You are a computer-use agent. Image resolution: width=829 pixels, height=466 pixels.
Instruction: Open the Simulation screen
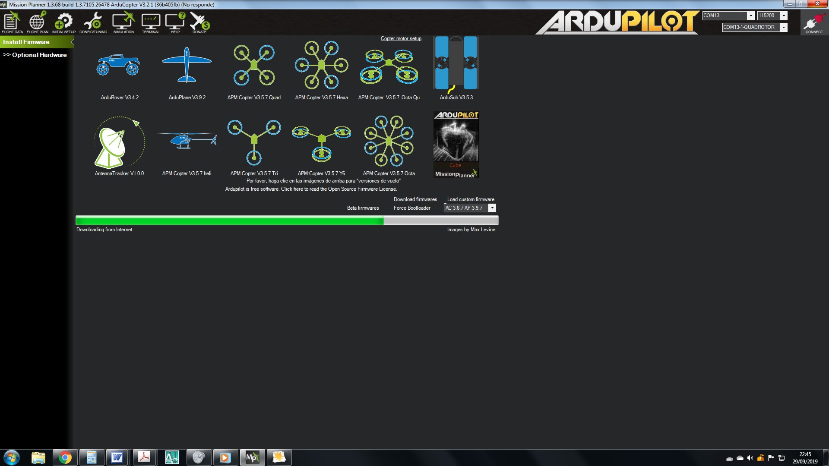[123, 22]
